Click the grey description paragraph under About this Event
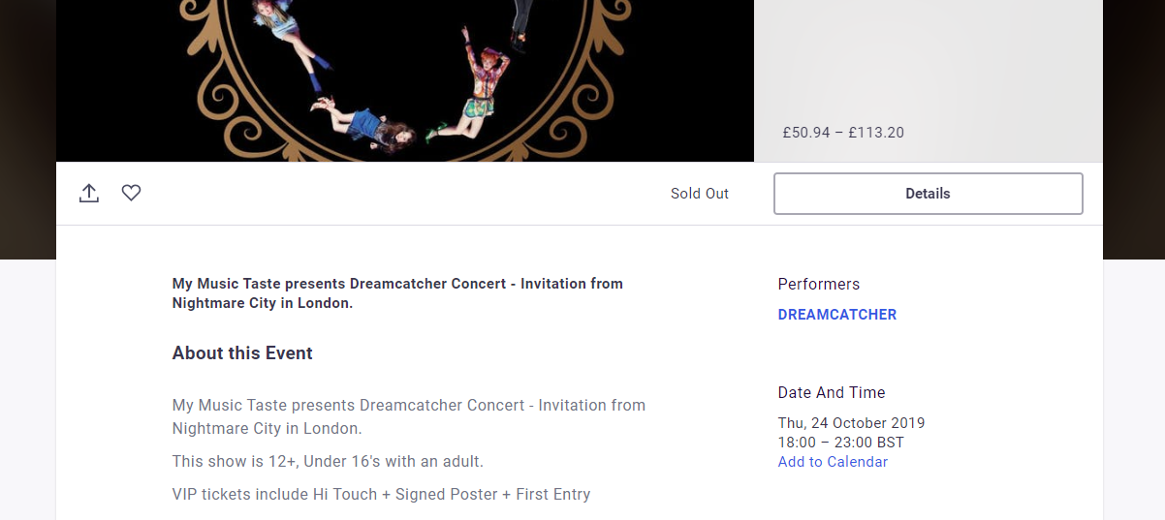 (409, 416)
